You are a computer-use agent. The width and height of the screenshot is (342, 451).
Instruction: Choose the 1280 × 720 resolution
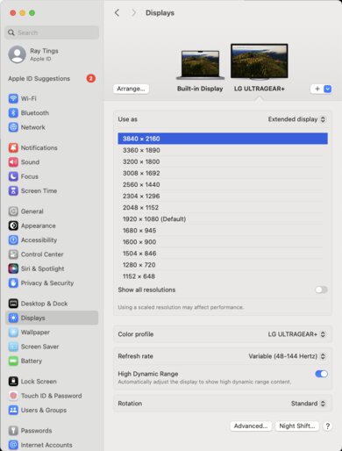click(x=223, y=265)
